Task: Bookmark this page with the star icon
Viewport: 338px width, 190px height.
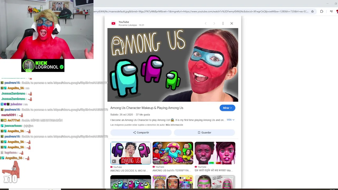Action: click(312, 11)
